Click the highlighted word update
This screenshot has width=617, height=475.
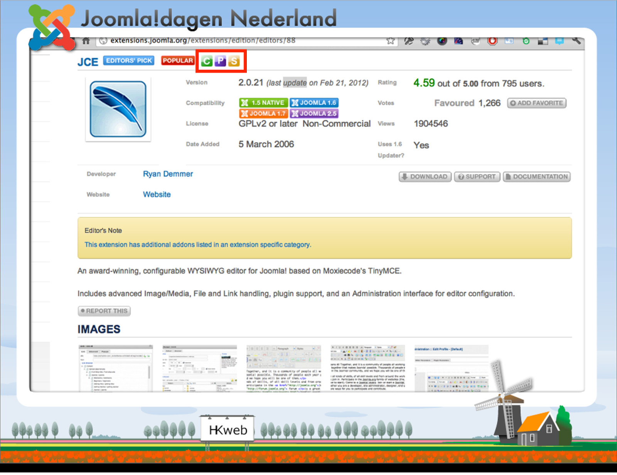(295, 83)
